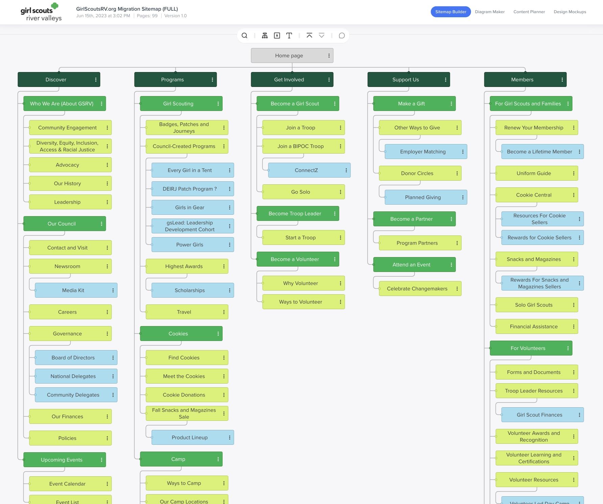Switch to Sitemap Builder tab
Screen dimensions: 603x504
[451, 12]
